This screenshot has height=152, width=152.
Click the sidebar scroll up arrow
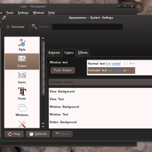pos(43,38)
